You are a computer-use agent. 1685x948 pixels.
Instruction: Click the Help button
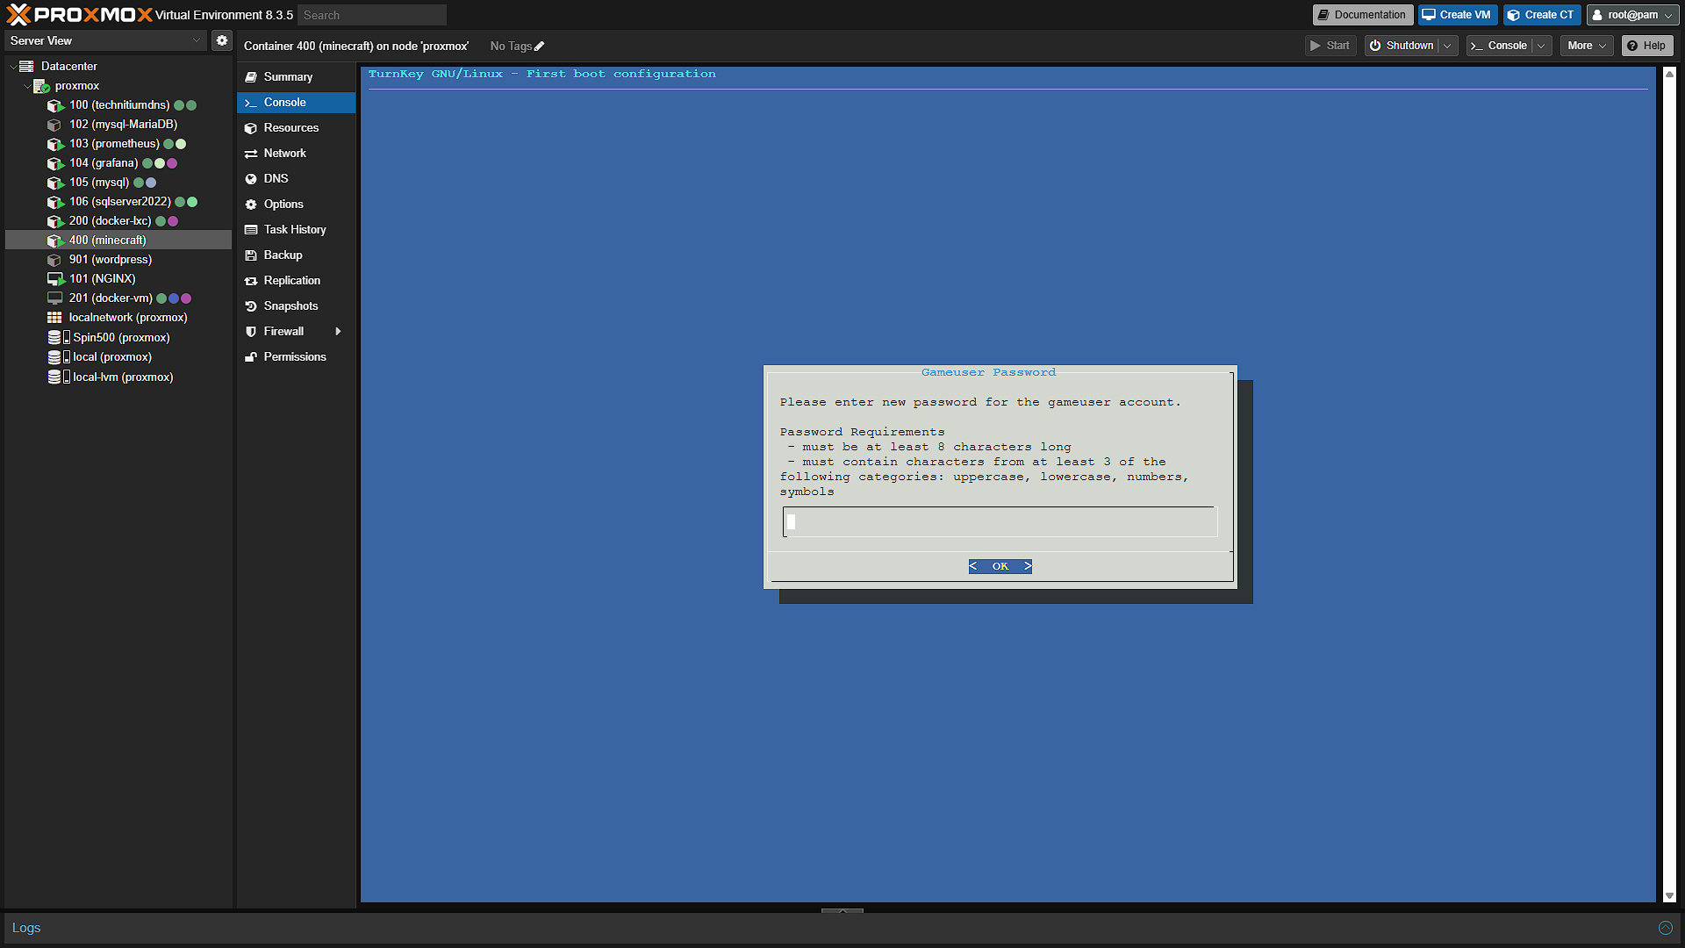(x=1646, y=46)
